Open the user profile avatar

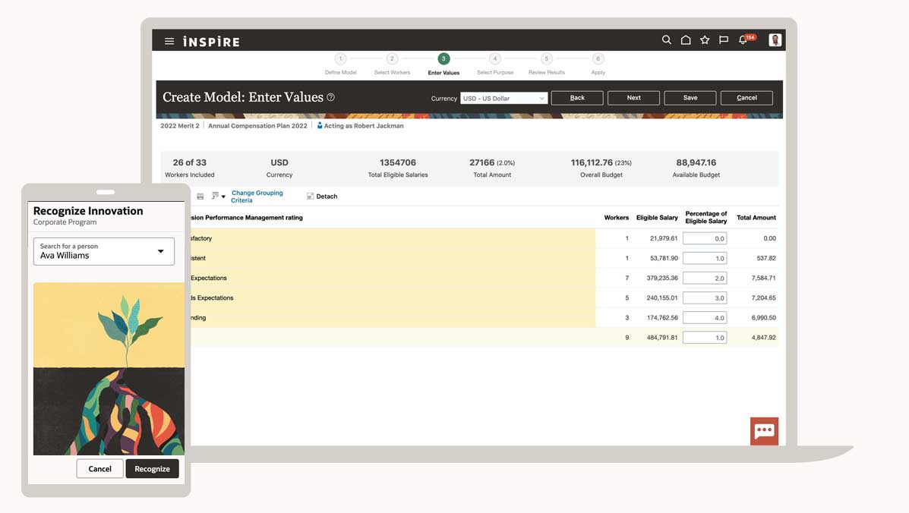click(x=775, y=40)
